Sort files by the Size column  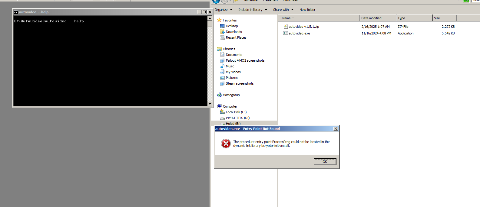(x=445, y=18)
